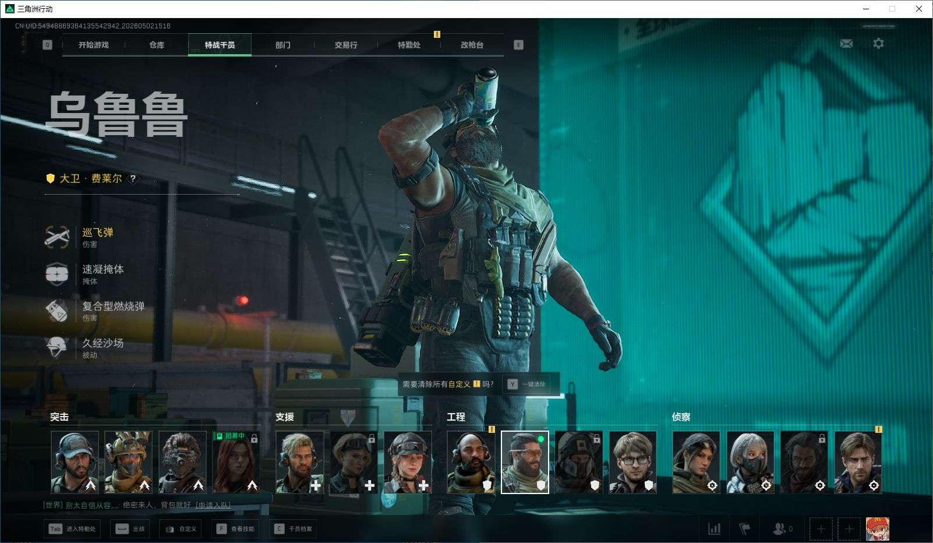
Task: Click the flags icon in bottom bar
Action: (x=745, y=529)
